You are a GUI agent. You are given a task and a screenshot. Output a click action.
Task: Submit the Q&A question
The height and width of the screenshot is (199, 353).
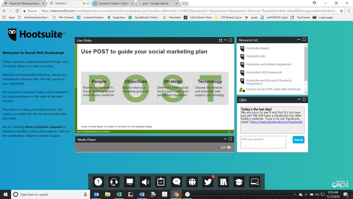click(x=299, y=140)
